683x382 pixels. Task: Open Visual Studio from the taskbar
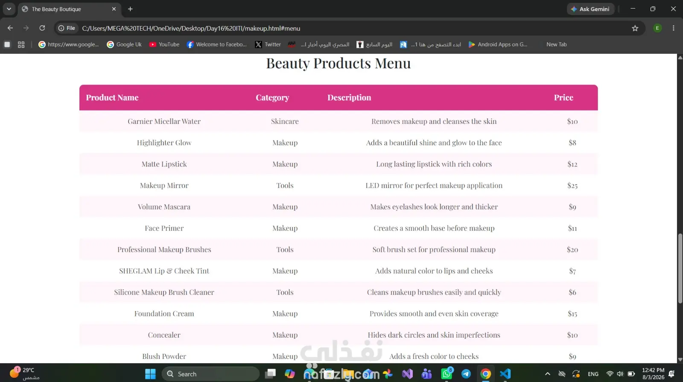pyautogui.click(x=407, y=374)
